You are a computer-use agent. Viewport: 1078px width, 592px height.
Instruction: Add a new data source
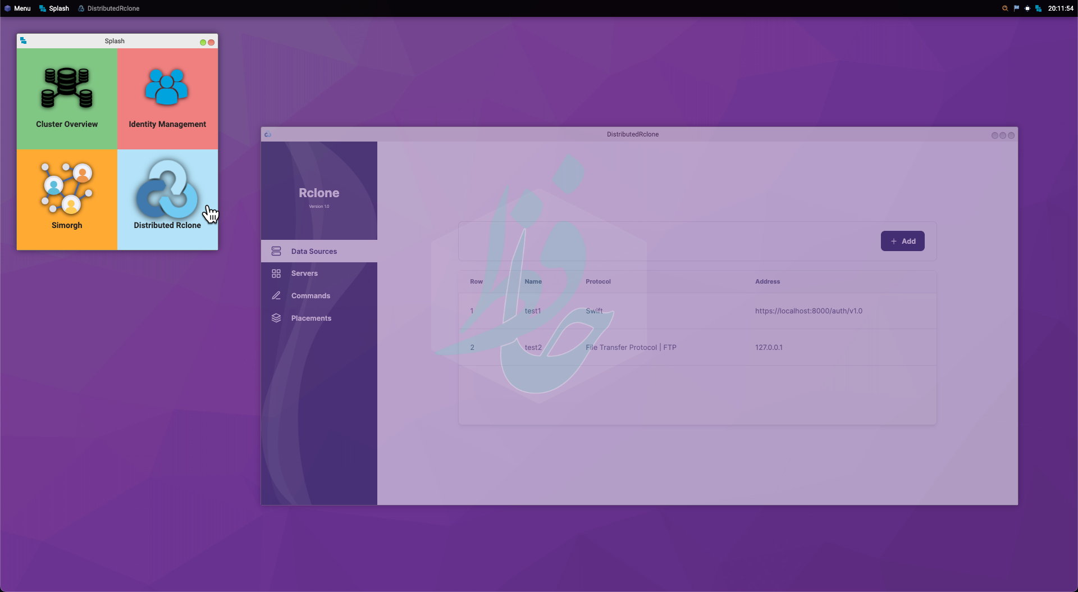902,241
